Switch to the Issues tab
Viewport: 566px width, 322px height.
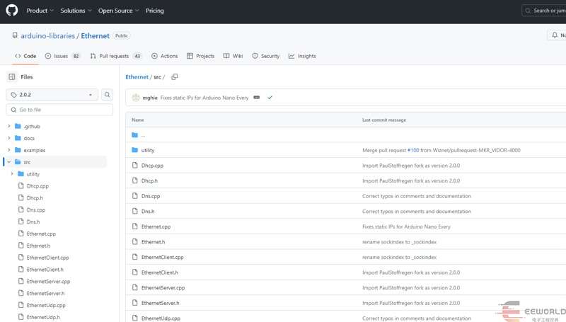point(62,56)
